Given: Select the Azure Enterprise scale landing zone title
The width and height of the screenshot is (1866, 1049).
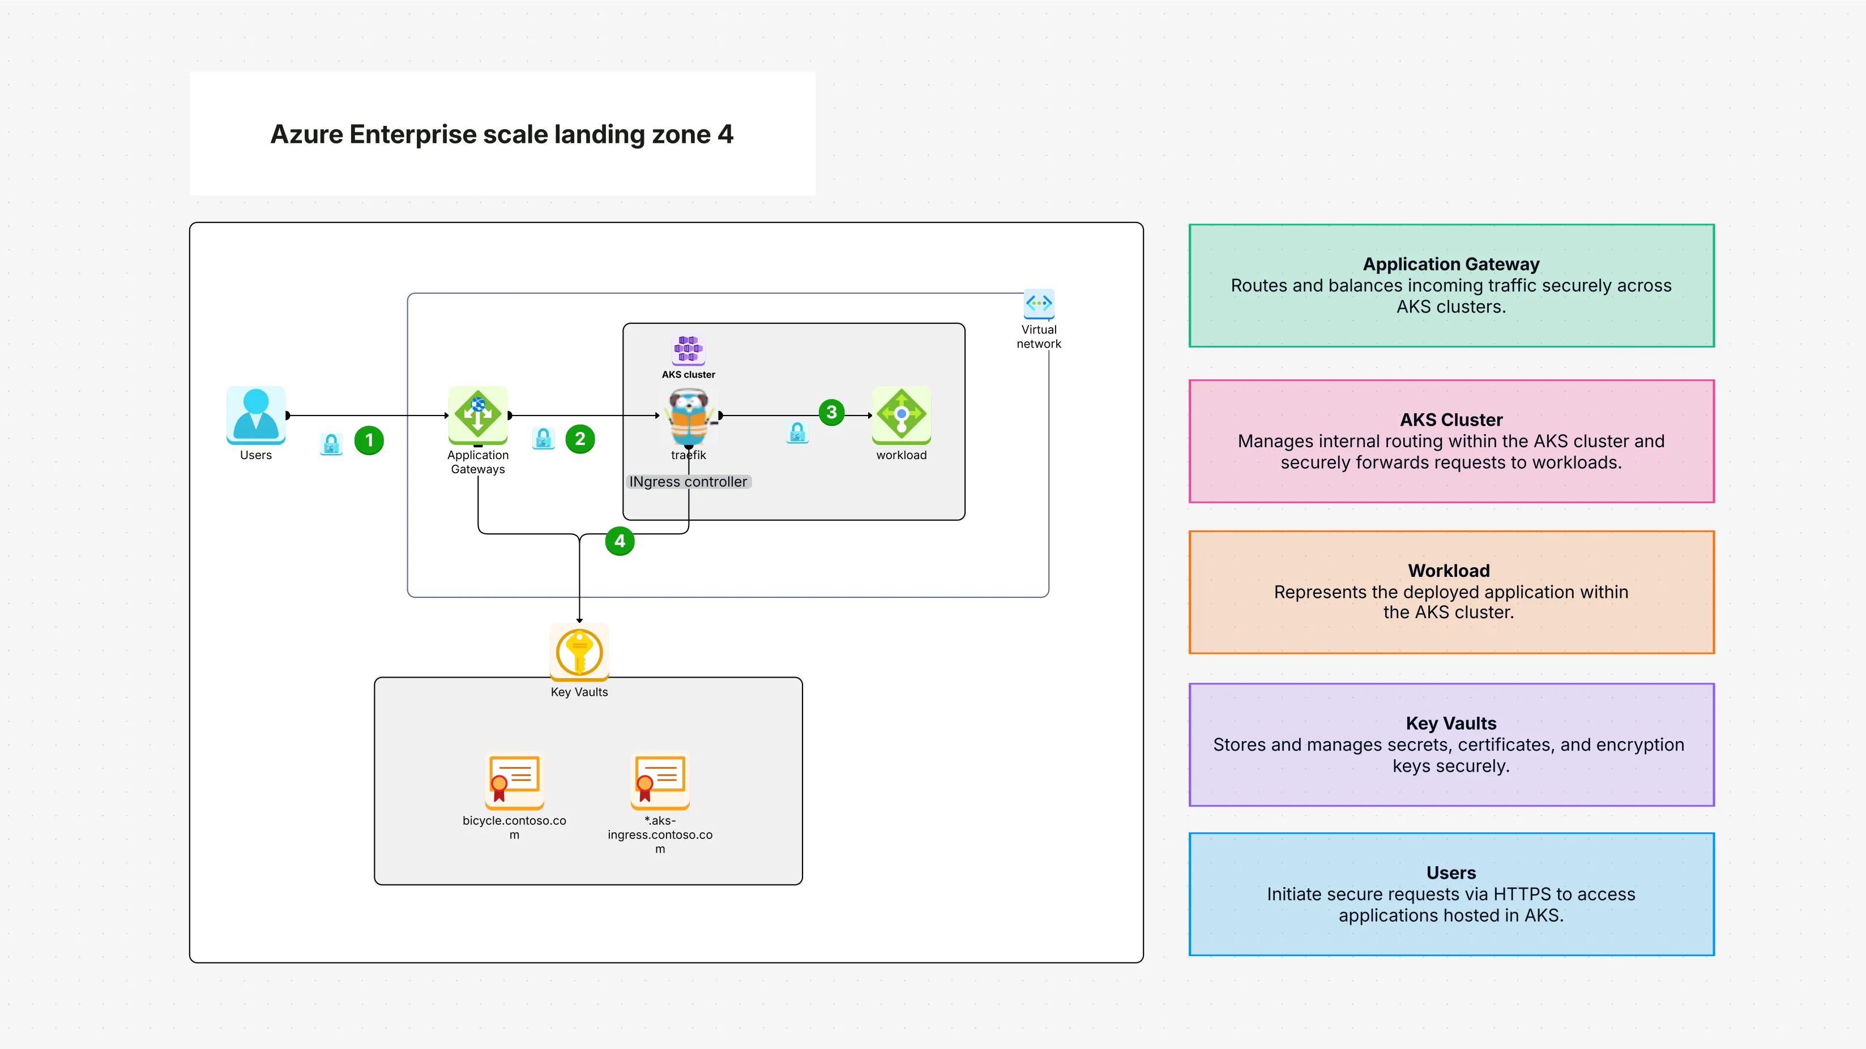Looking at the screenshot, I should click(x=502, y=134).
